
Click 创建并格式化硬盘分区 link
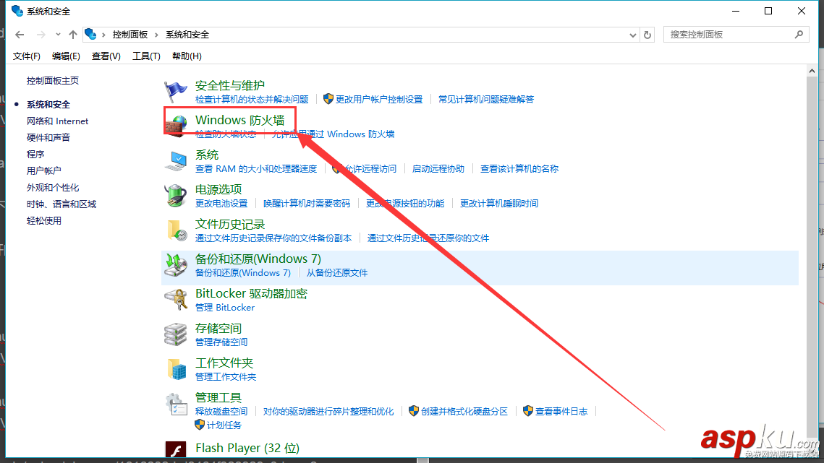click(464, 412)
